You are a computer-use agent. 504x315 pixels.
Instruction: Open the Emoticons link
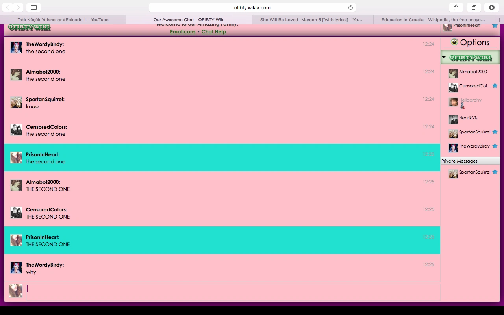(x=183, y=31)
